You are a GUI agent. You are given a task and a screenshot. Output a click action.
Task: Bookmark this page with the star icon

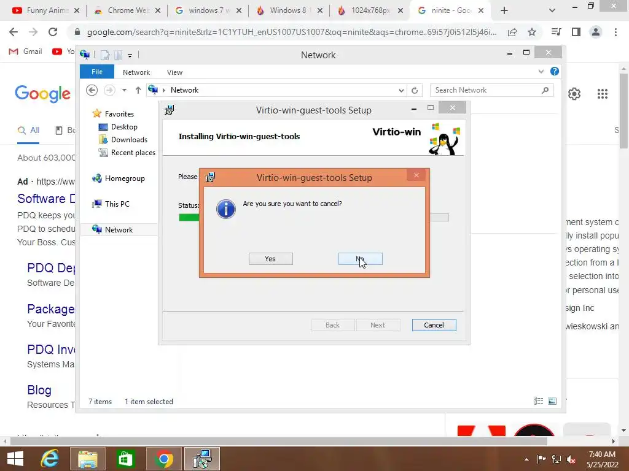point(532,32)
